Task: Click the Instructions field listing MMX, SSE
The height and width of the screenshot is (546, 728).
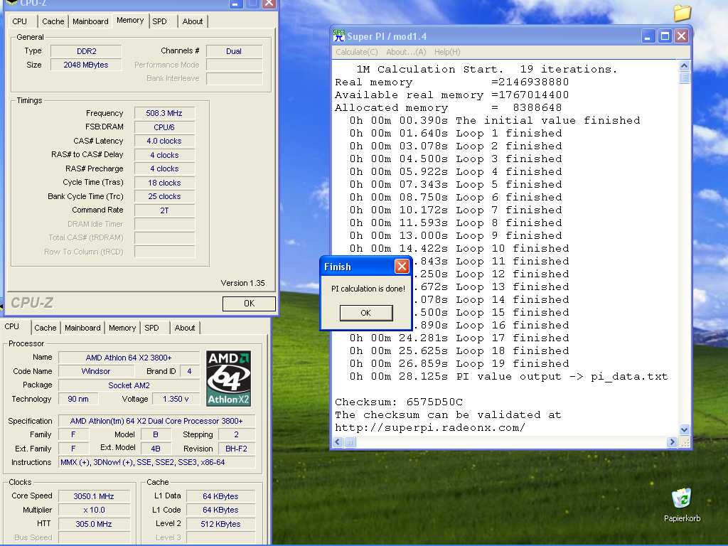Action: [x=156, y=462]
